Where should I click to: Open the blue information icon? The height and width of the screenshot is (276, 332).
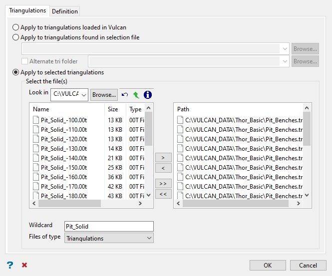[148, 95]
